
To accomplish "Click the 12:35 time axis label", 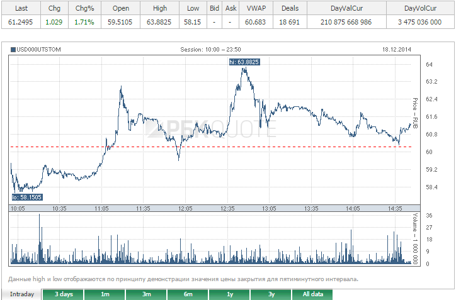I will [227, 208].
